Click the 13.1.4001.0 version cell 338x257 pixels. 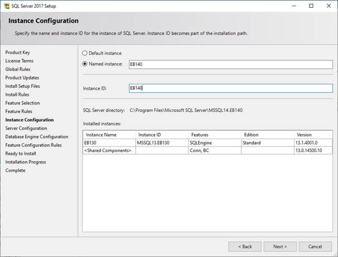tap(313, 142)
